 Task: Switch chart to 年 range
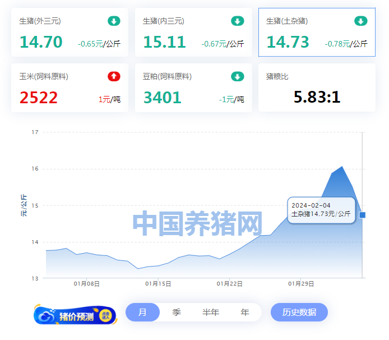245,313
